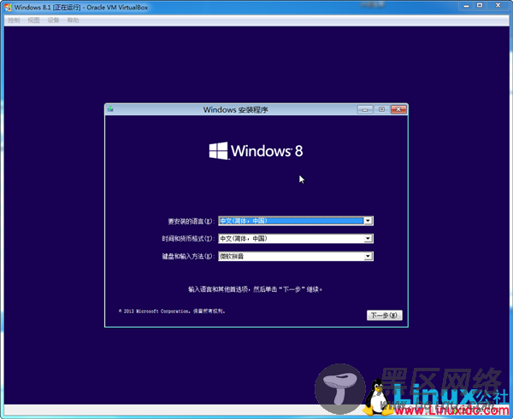
Task: Click the Windows 安装程序 title text
Action: (236, 110)
